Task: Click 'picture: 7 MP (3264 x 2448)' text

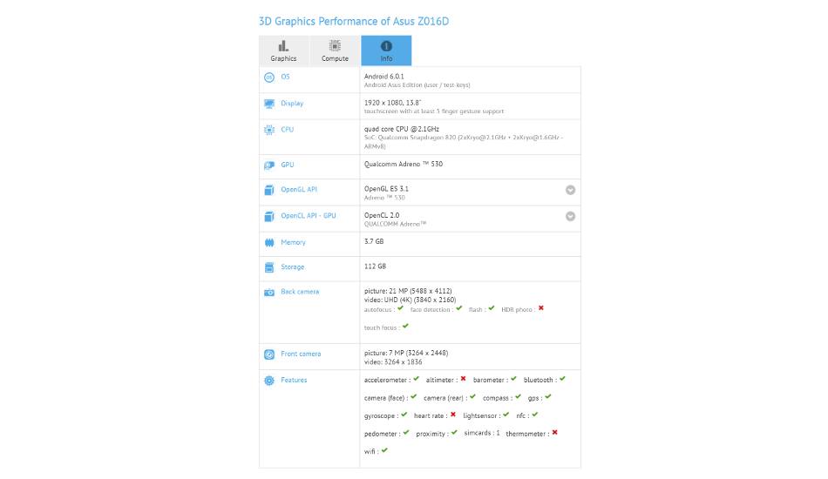Action: tap(406, 354)
